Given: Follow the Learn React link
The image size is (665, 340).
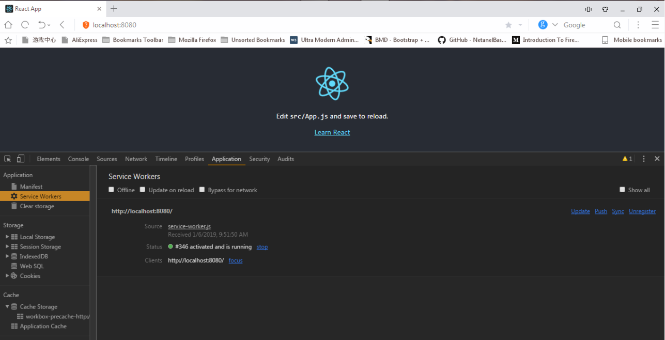Looking at the screenshot, I should [332, 132].
